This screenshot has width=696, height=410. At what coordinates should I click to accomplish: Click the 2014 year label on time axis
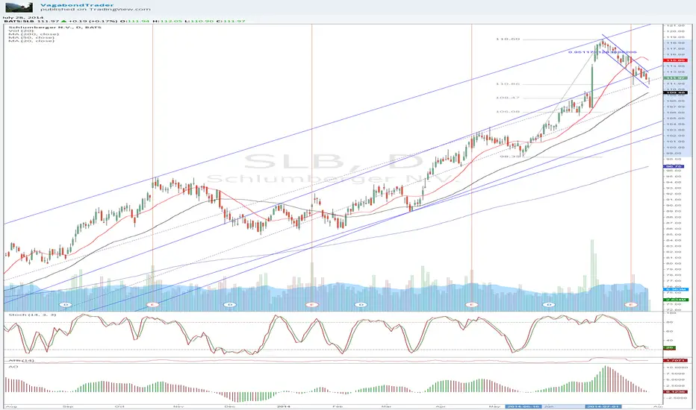point(283,406)
